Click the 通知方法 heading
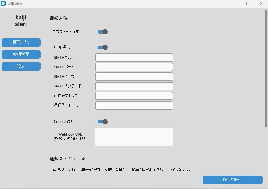Viewport: 268px width, 189px height. pos(59,19)
